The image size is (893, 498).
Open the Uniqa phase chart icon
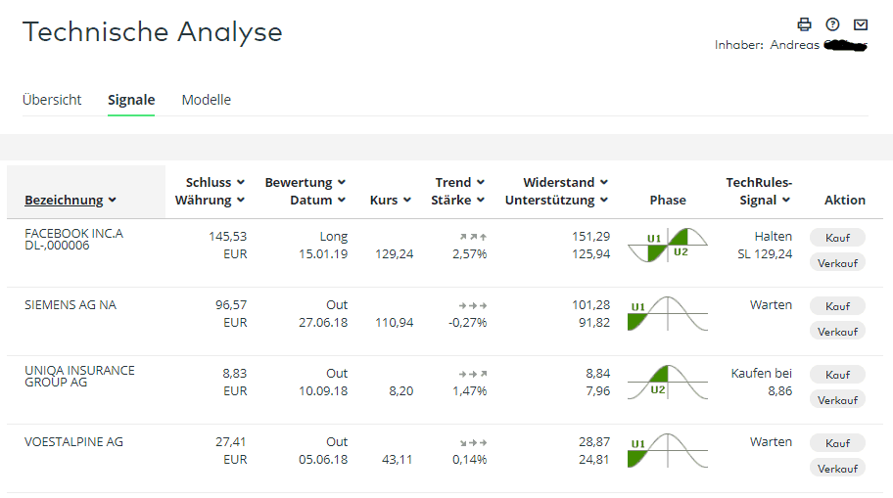tap(668, 382)
